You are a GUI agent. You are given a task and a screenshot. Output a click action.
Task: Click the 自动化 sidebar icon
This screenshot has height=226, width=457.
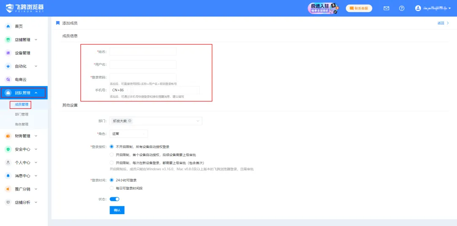tap(8, 66)
